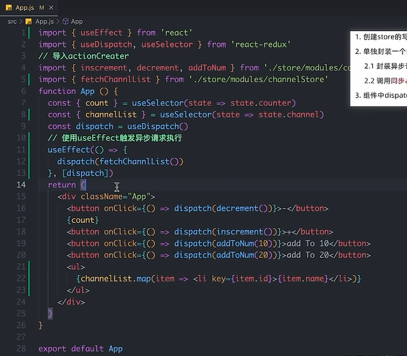Click the src breadcrumb segment
This screenshot has height=356, width=407.
click(x=12, y=22)
